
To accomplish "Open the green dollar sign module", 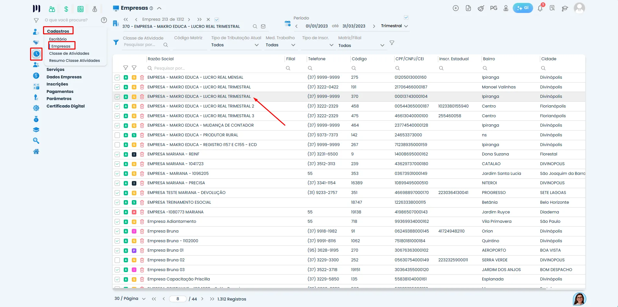I will point(66,9).
